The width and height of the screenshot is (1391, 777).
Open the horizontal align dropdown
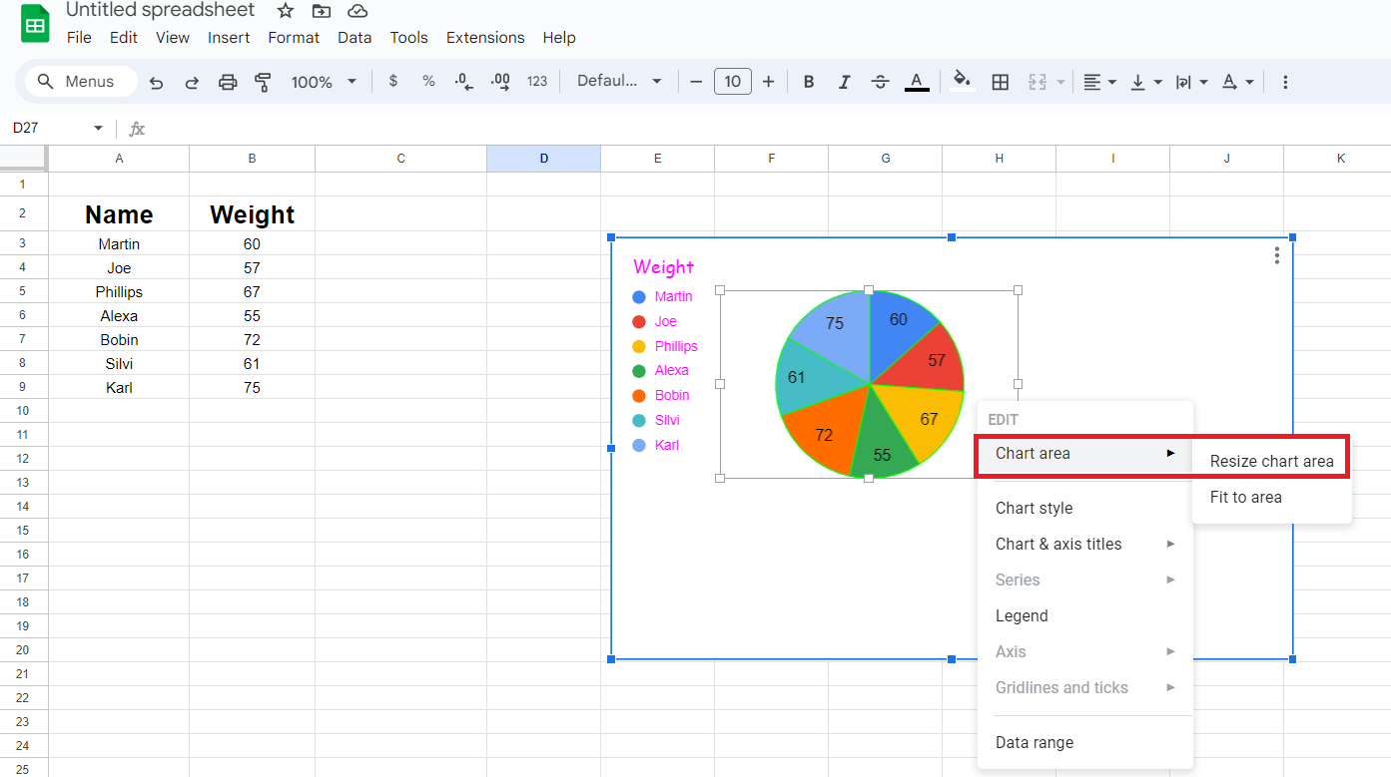1099,82
